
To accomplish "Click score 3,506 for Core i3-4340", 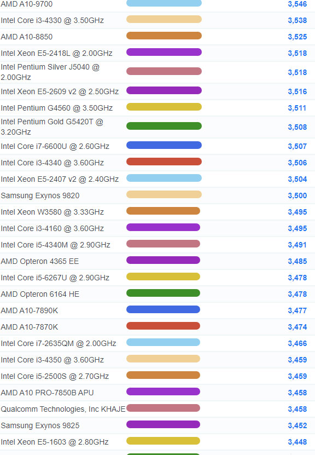I will pos(297,163).
